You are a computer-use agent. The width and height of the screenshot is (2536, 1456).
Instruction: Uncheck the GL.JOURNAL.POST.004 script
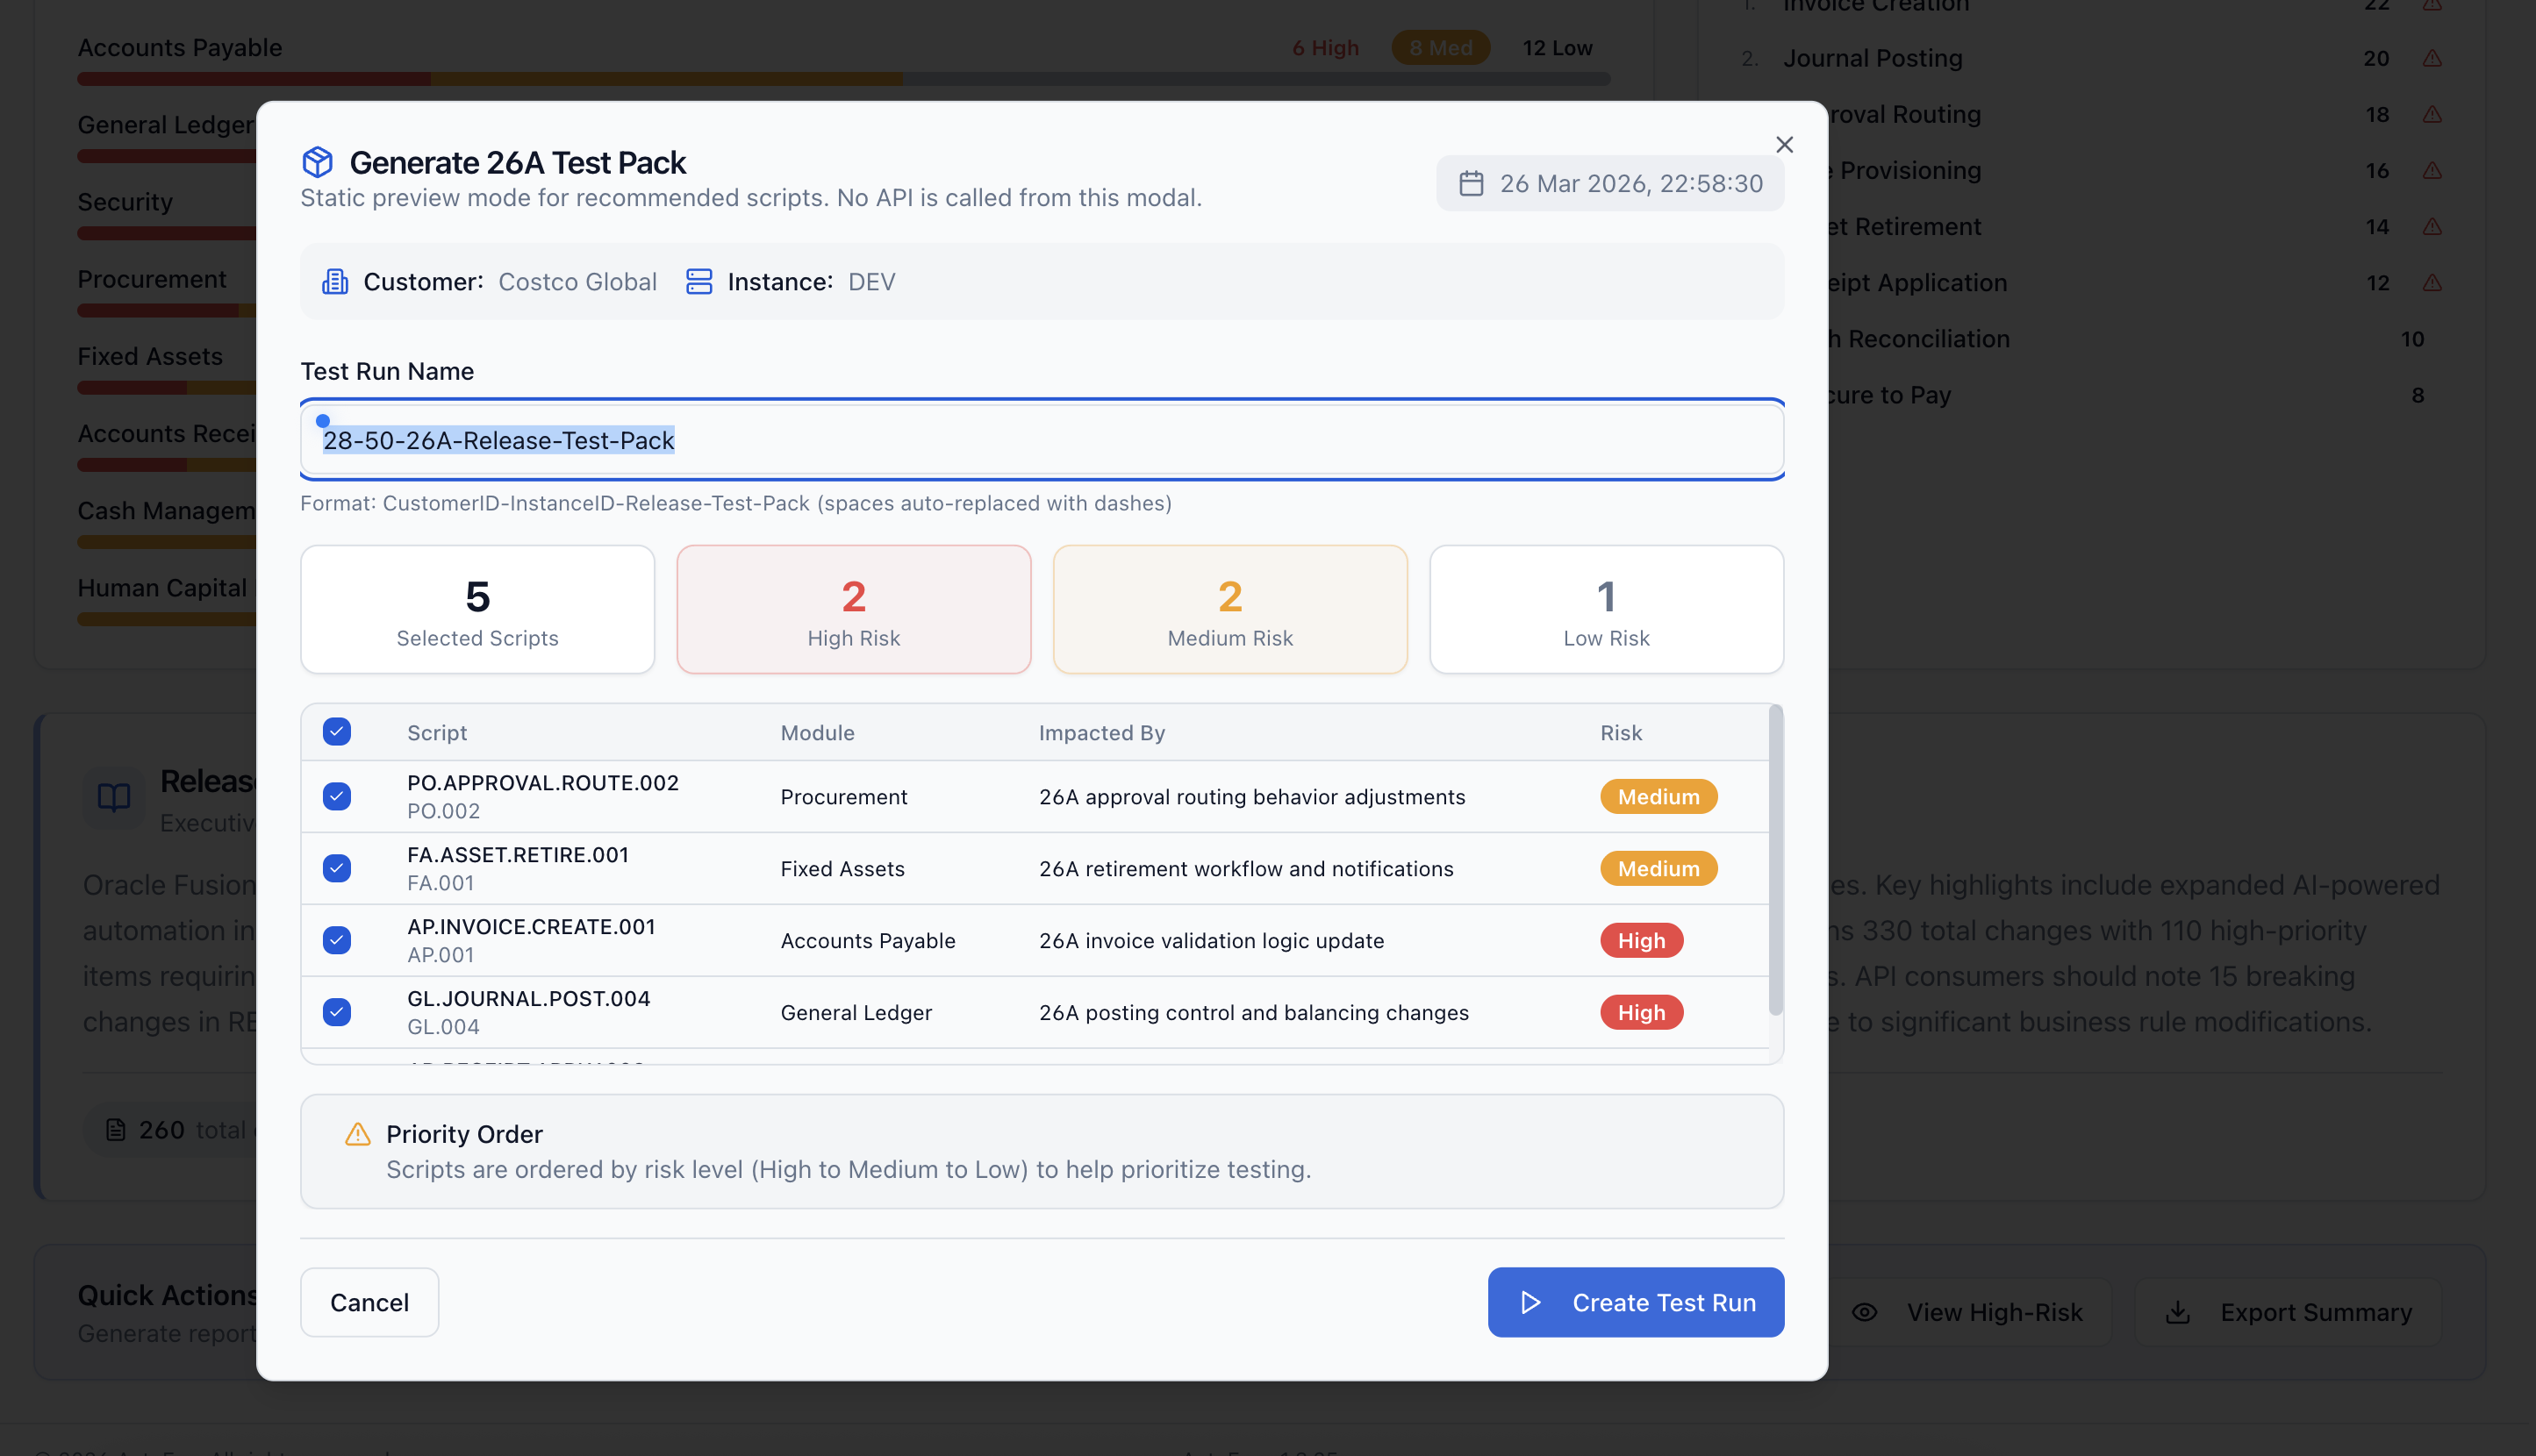[337, 1011]
